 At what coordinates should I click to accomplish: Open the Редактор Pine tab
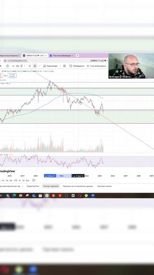tap(33, 186)
